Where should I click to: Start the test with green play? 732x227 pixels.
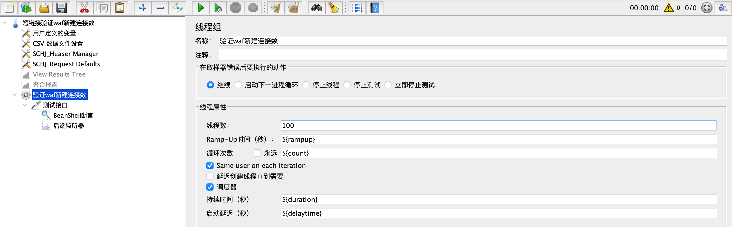(201, 8)
